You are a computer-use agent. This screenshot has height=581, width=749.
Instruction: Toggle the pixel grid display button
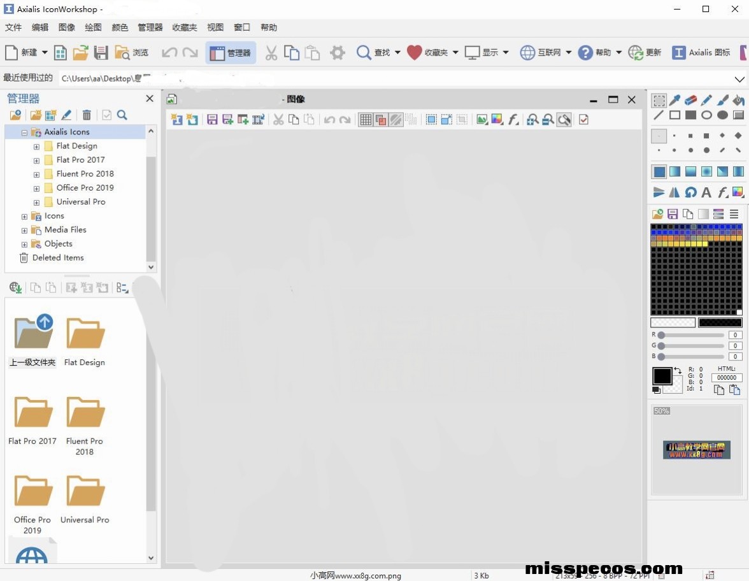click(x=366, y=119)
